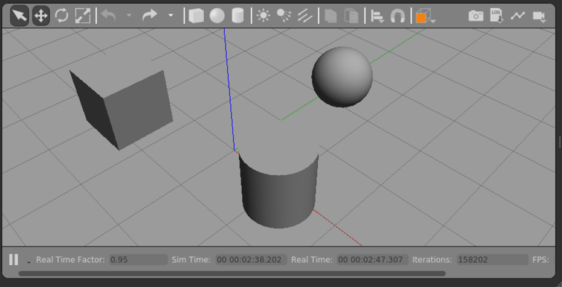562x287 pixels.
Task: Add a point light
Action: tap(263, 16)
